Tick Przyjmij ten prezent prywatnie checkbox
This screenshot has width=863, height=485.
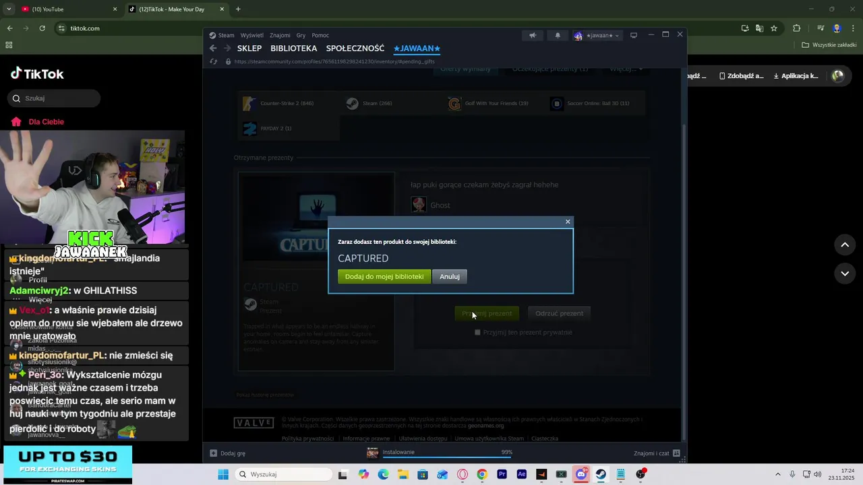pos(477,332)
